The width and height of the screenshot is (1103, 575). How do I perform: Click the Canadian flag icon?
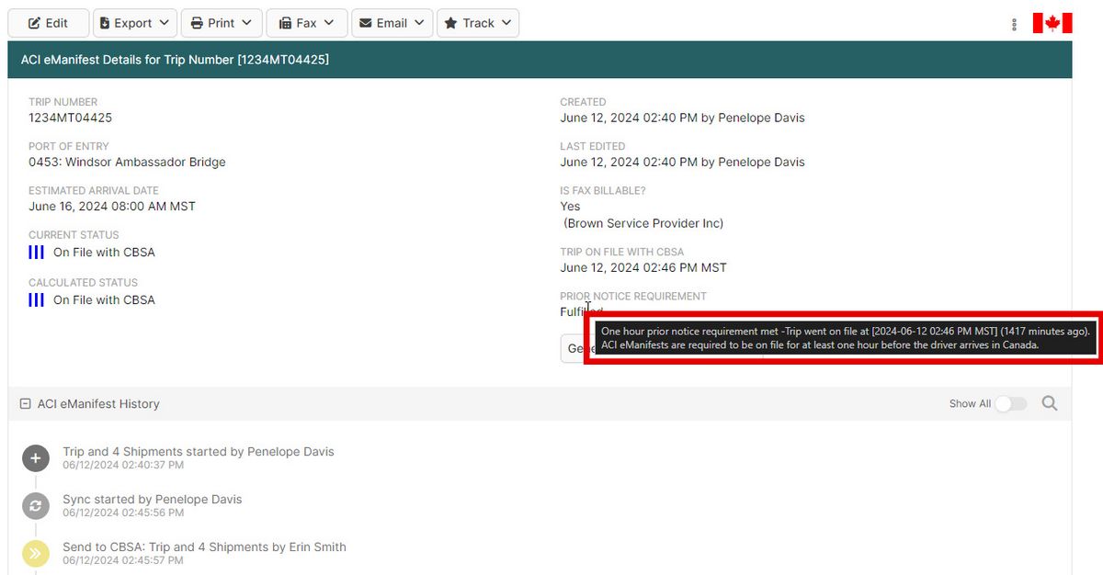coord(1052,23)
